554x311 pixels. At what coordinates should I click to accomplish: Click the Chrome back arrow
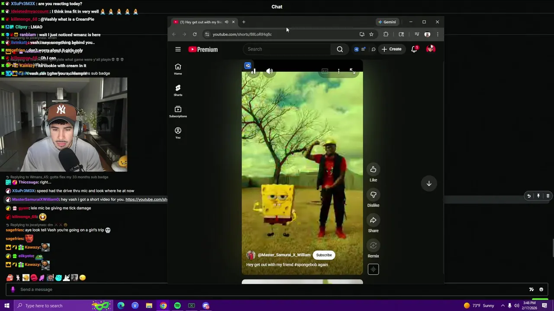pyautogui.click(x=174, y=34)
